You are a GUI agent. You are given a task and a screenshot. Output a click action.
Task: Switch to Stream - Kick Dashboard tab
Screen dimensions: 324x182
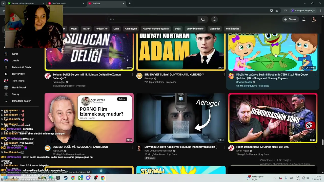pyautogui.click(x=26, y=3)
